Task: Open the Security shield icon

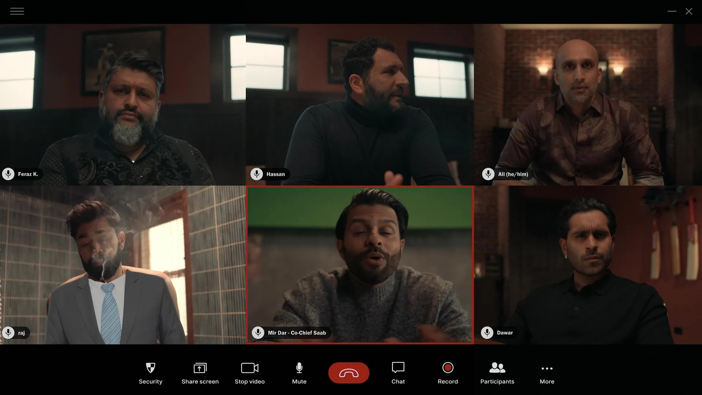Action: point(150,368)
